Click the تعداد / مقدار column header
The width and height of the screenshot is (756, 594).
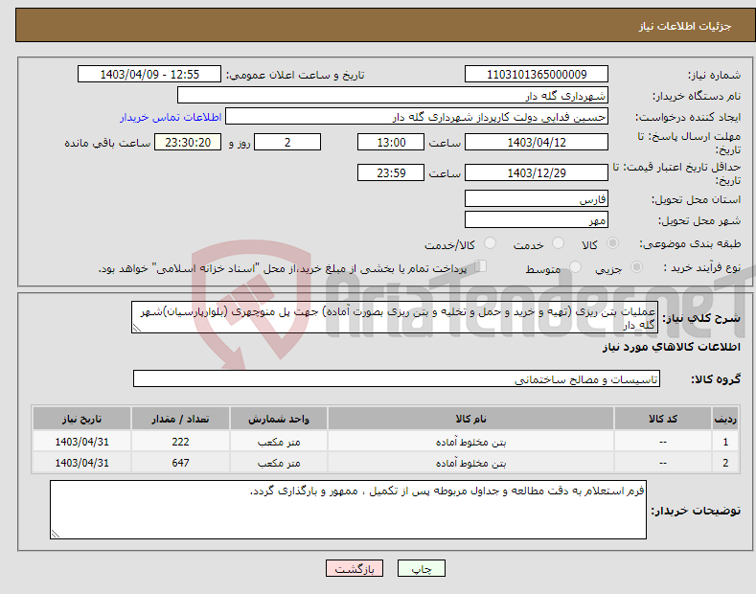pyautogui.click(x=180, y=419)
